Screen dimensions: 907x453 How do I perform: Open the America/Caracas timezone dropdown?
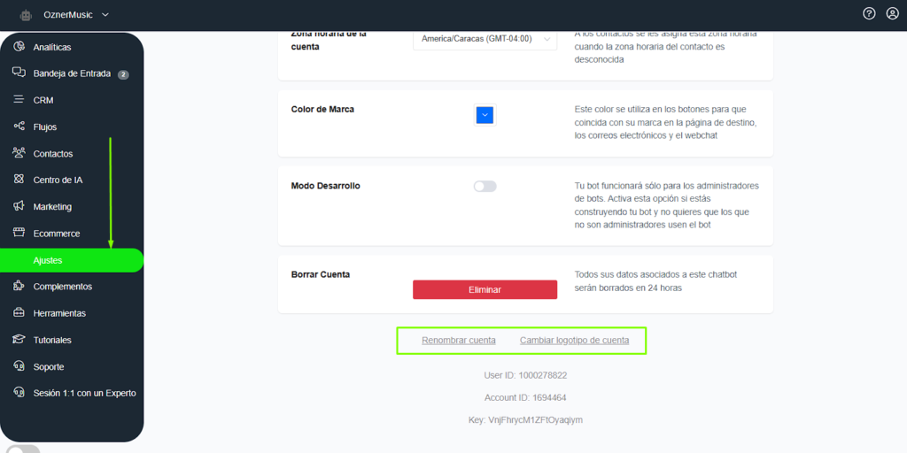pyautogui.click(x=485, y=39)
